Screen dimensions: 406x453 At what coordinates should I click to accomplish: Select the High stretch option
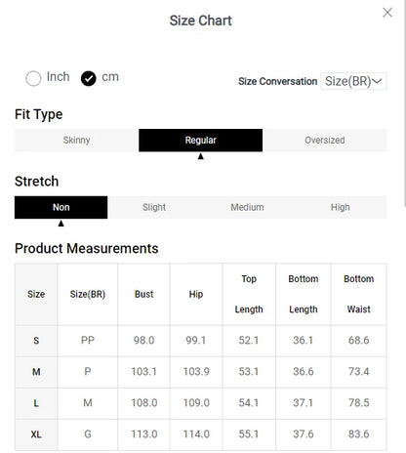tap(341, 207)
